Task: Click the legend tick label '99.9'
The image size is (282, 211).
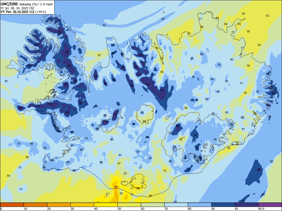Action: [x=261, y=209]
